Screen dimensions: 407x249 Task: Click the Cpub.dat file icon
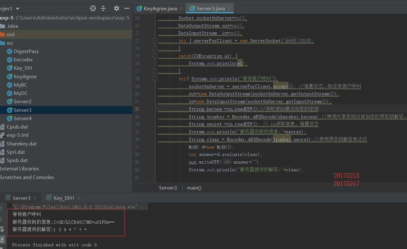pos(3,127)
